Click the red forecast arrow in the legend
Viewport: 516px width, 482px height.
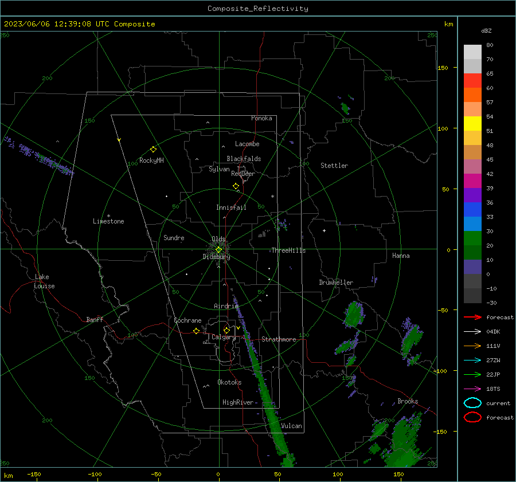pos(472,317)
